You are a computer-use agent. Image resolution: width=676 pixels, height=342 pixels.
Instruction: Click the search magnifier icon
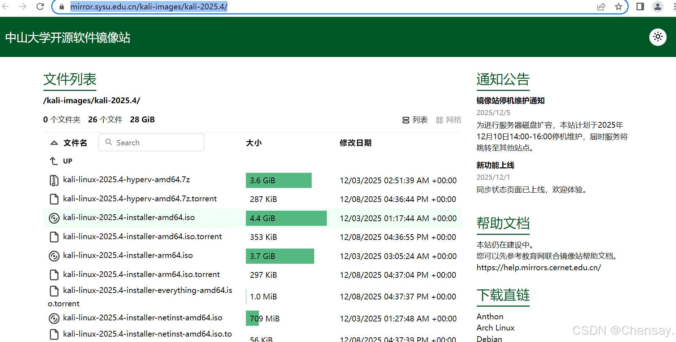pos(109,142)
